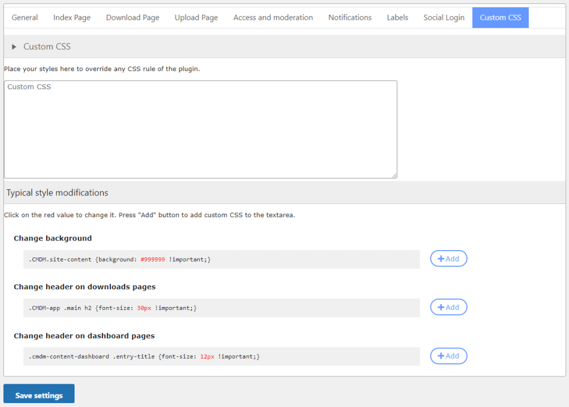Go to the Download Page tab

coord(133,18)
